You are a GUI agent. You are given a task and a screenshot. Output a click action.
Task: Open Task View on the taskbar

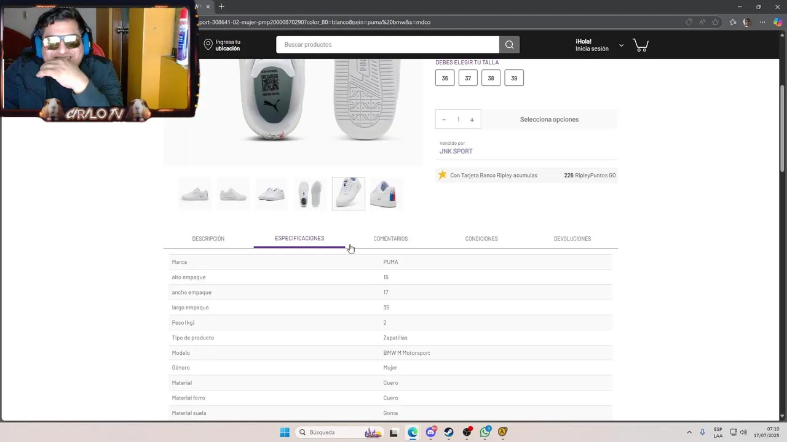[x=393, y=432]
